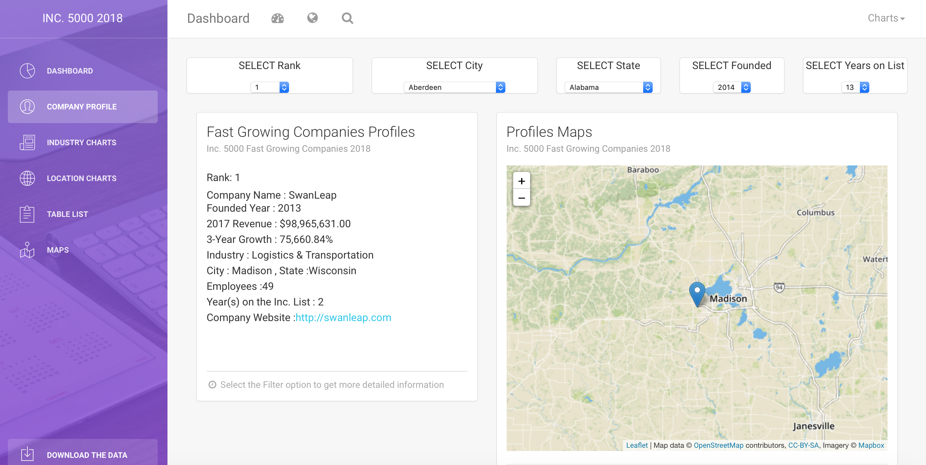The image size is (926, 465).
Task: Click '2017 Revenue : $98,965,631.00' text
Action: [278, 223]
